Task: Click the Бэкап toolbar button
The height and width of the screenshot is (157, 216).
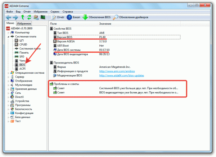Action: pyautogui.click(x=73, y=17)
